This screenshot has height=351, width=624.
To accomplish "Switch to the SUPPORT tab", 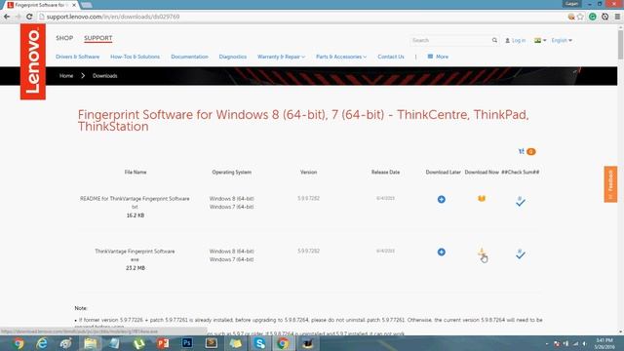I will click(97, 38).
